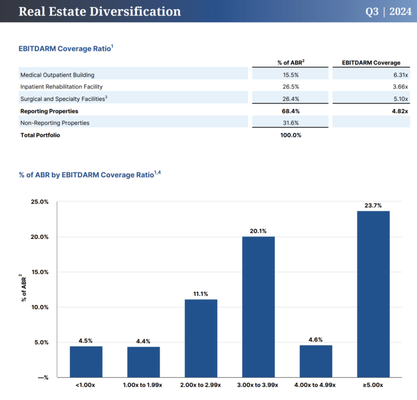Screen dimensions: 417x400
Task: Click the 2.00x to 2.99x bar at 11.1%
Action: (201, 338)
